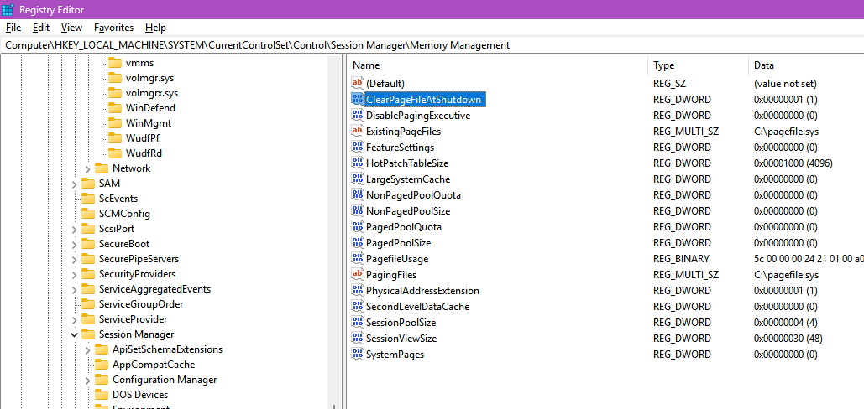
Task: Expand the SecurePipeServers key arrow
Action: pyautogui.click(x=75, y=259)
